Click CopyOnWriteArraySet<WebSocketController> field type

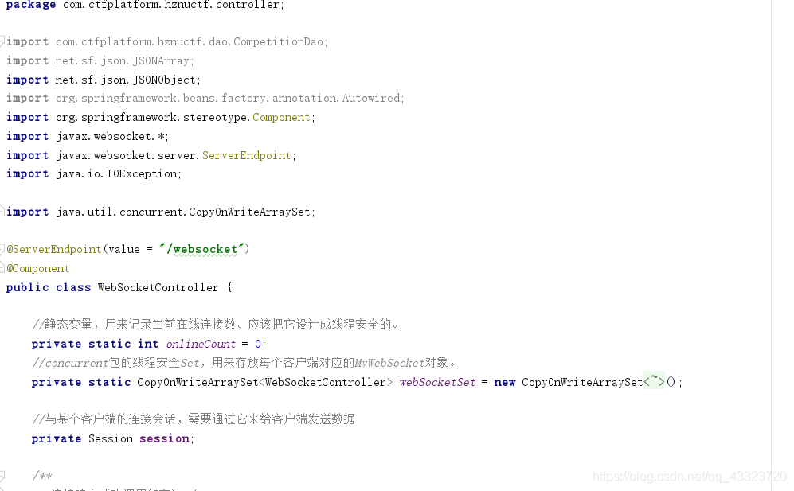[264, 382]
